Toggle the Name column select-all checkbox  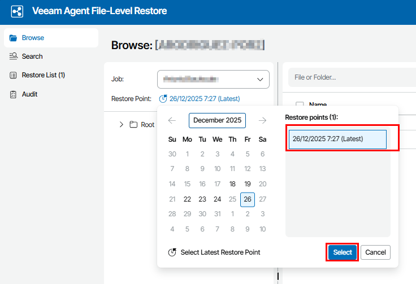point(300,104)
